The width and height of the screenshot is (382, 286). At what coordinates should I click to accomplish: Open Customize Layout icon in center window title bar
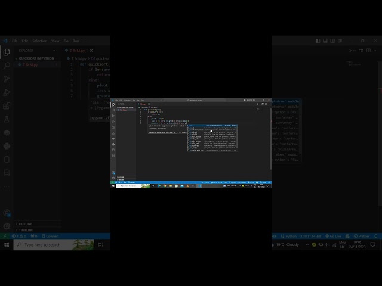click(x=254, y=100)
